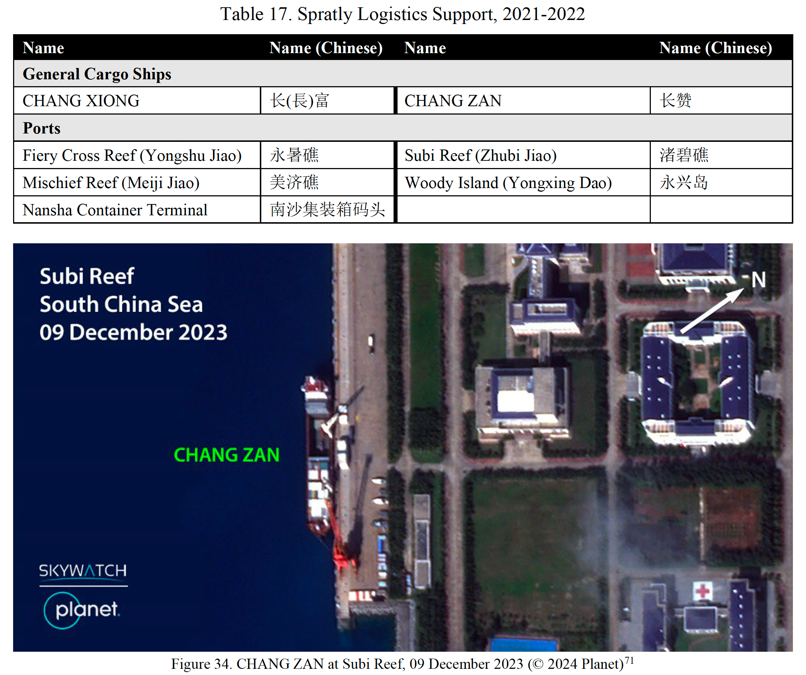806x675 pixels.
Task: Click the Table 17 title text
Action: (x=402, y=14)
